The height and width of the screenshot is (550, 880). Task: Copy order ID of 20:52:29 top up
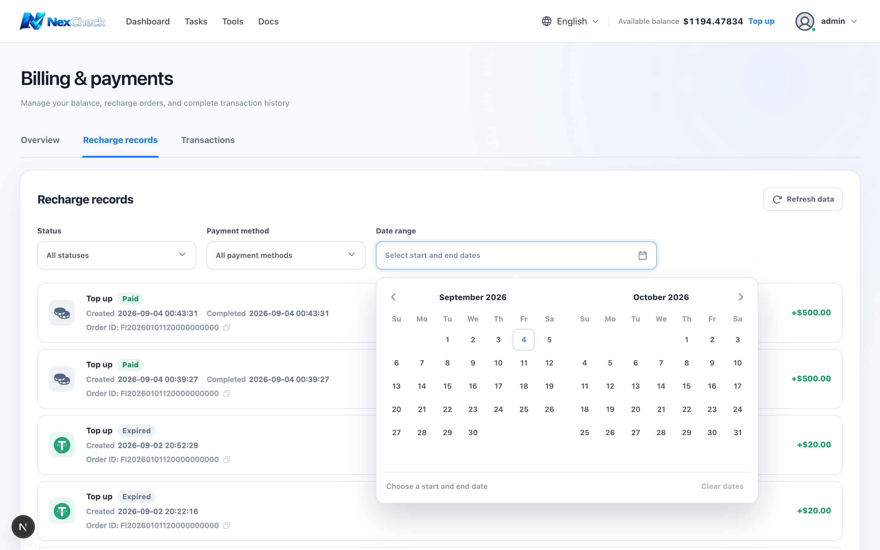[x=226, y=460]
